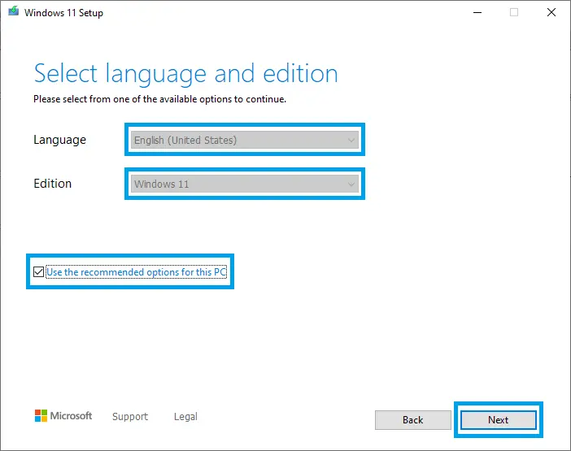This screenshot has height=451, width=571.
Task: Uncheck the recommended options checkbox
Action: [x=38, y=272]
